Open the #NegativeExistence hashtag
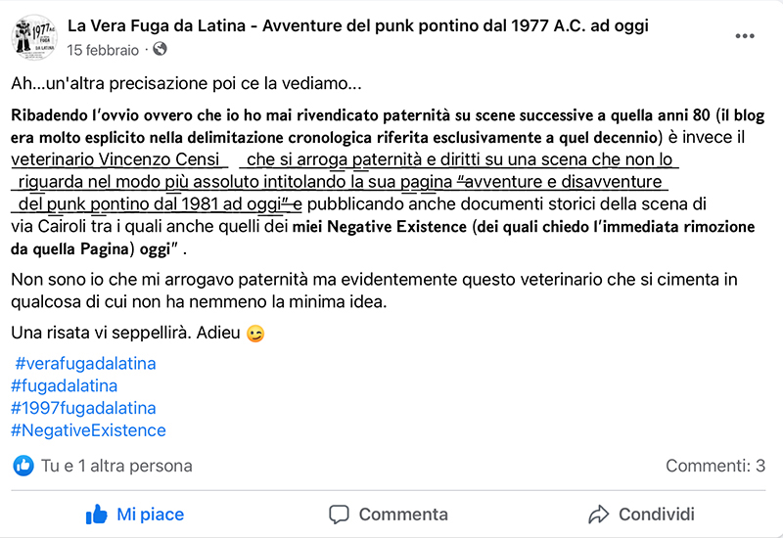The image size is (783, 538). [88, 430]
